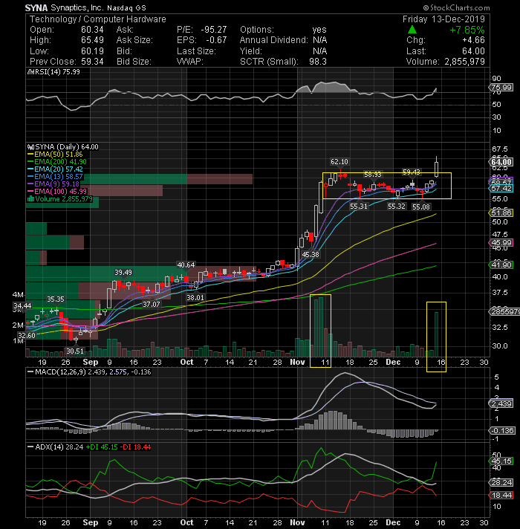The width and height of the screenshot is (520, 529).
Task: Click the 37.07 price annotation
Action: [x=151, y=305]
